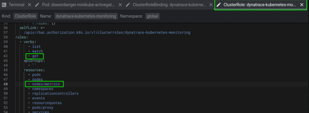Screen dimensions: 309x113
Task: Select the ClusterRole dynatrace-kubernetes-monitoring tab
Action: tap(259, 5)
